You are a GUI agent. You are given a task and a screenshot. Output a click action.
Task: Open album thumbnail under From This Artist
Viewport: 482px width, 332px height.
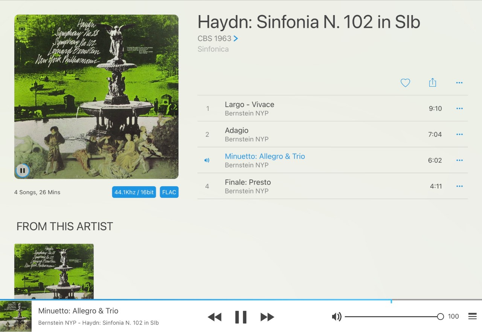pyautogui.click(x=54, y=271)
